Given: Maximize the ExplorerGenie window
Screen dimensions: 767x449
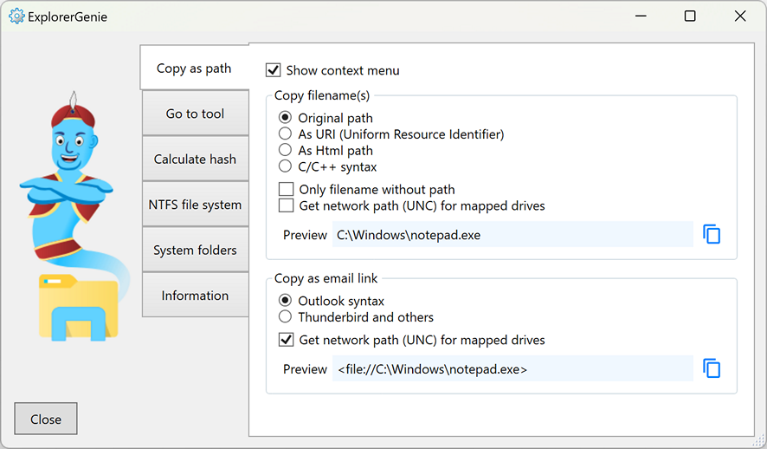Looking at the screenshot, I should [690, 16].
